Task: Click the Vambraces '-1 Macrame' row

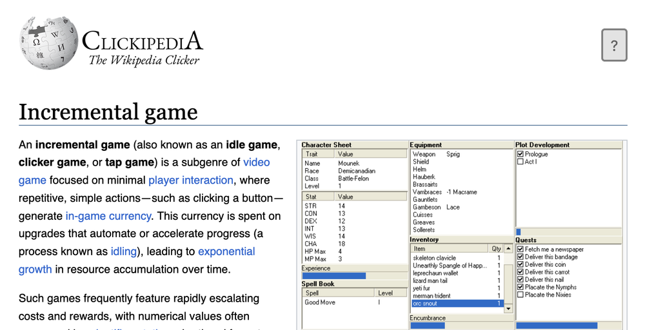Action: point(462,192)
